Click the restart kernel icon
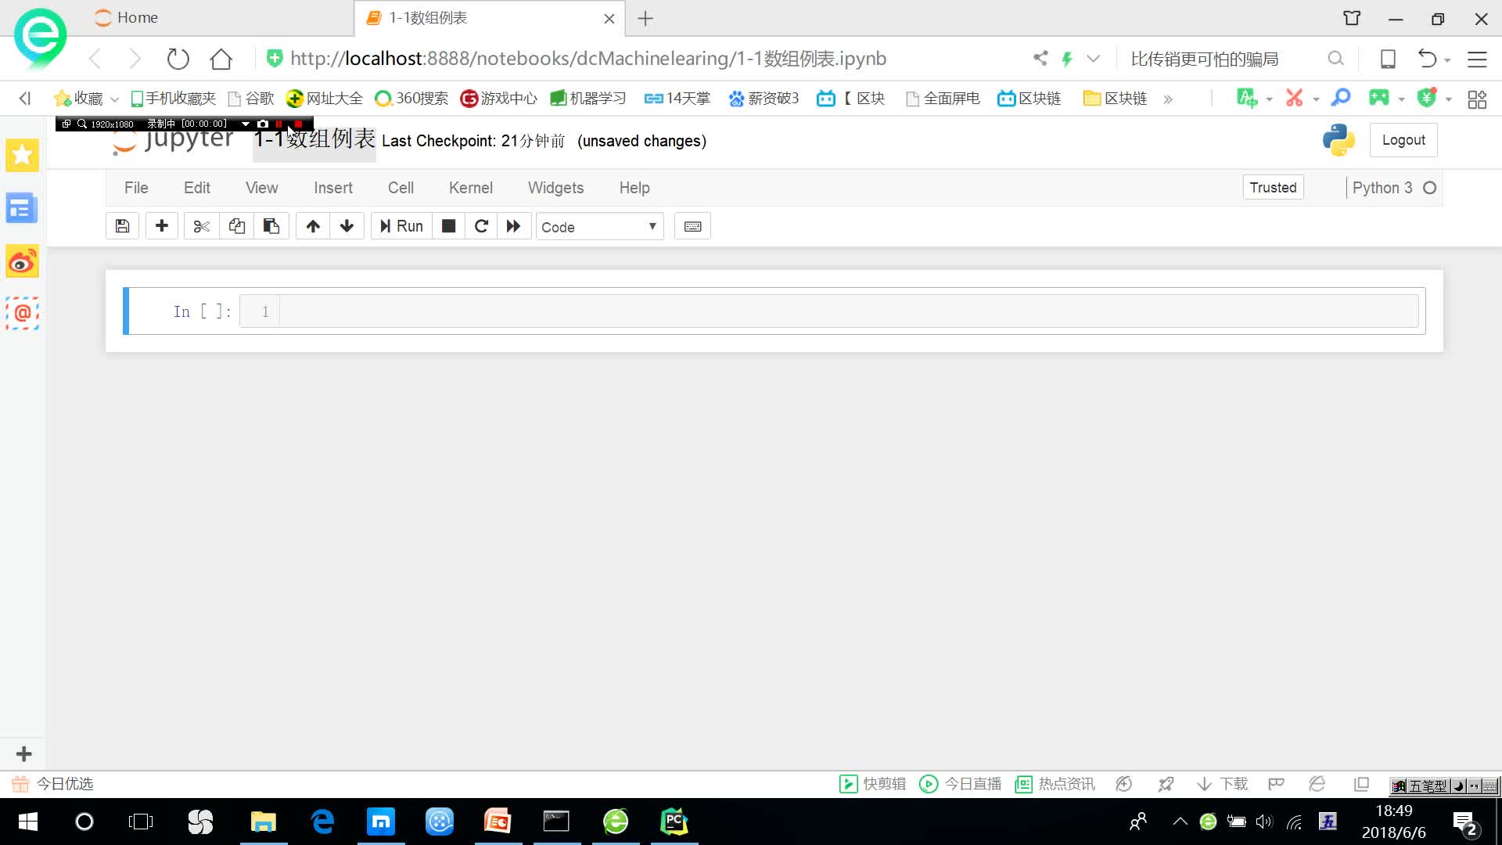Viewport: 1502px width, 845px height. pos(482,226)
